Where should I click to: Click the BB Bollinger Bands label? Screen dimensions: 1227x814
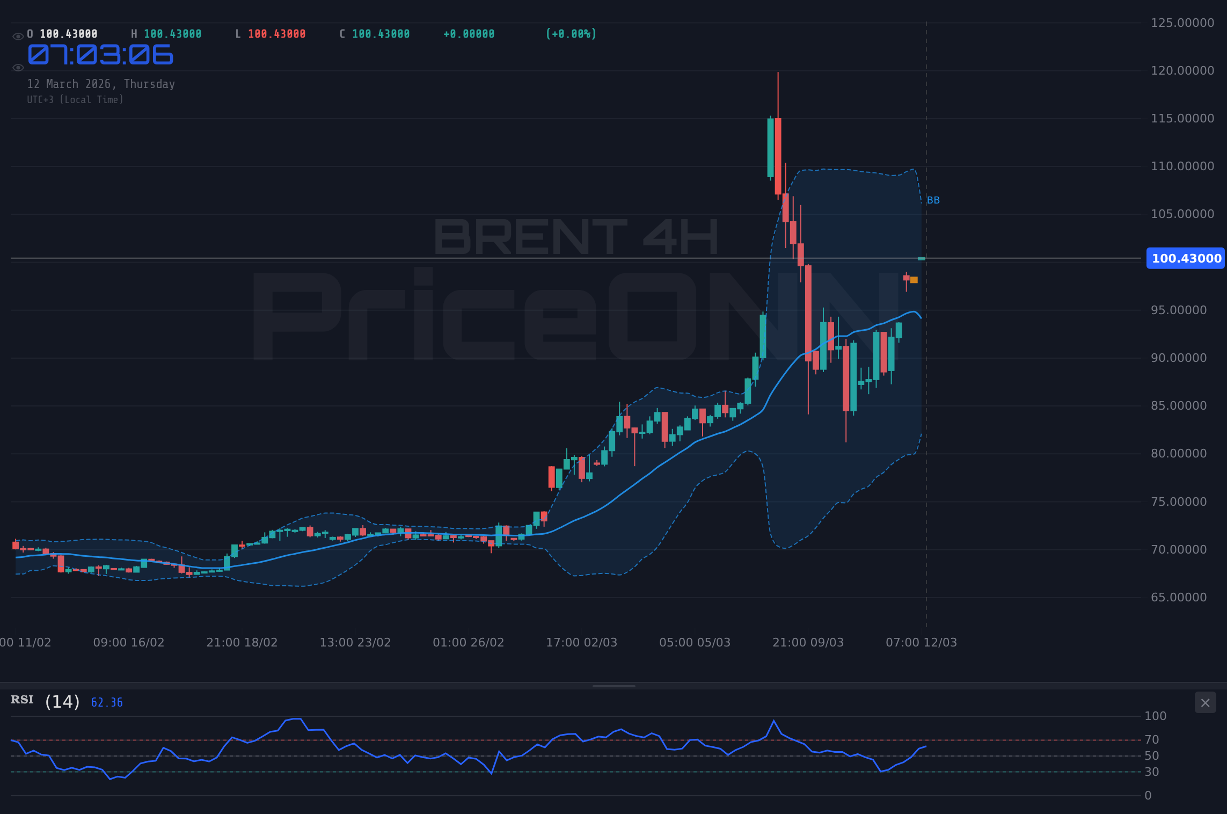933,200
